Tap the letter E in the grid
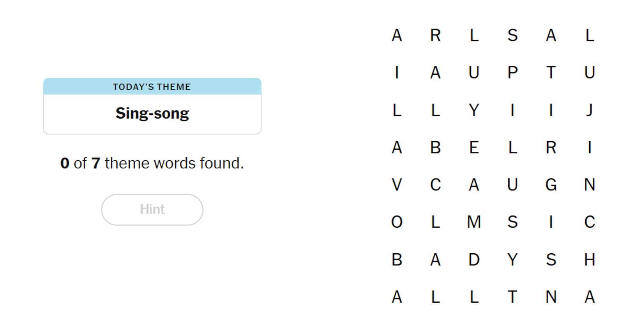The height and width of the screenshot is (321, 643). point(474,147)
